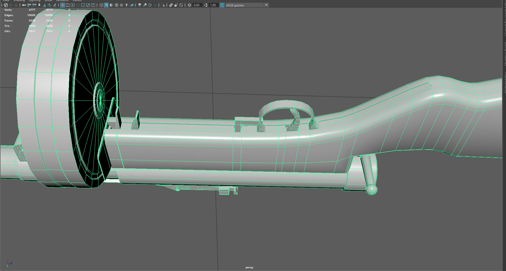This screenshot has height=271, width=506.
Task: Click the Tris count label
Action: pos(7,26)
